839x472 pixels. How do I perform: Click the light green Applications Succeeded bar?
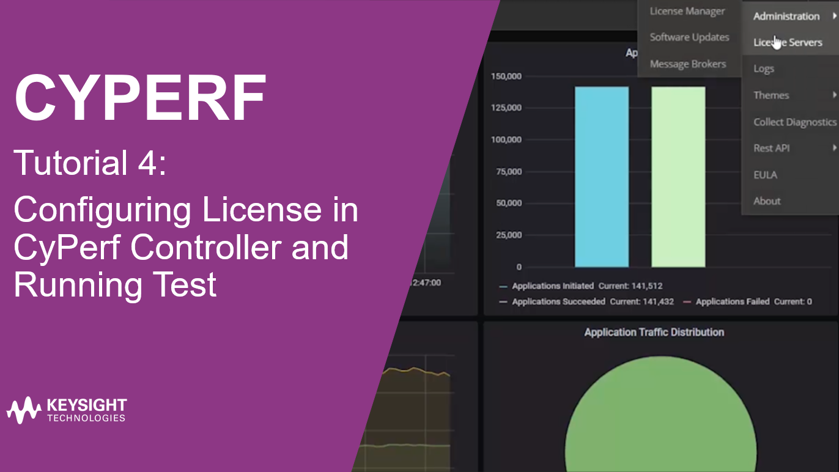point(678,177)
